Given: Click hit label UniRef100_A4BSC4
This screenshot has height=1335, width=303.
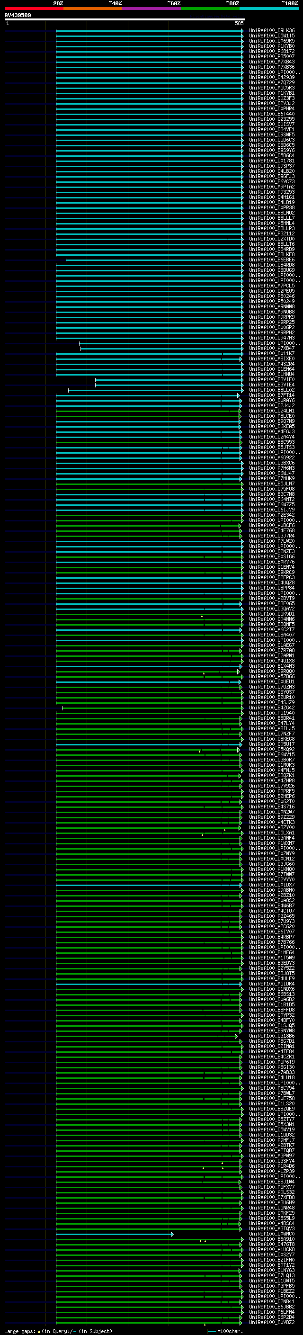Looking at the screenshot, I should point(271,1224).
